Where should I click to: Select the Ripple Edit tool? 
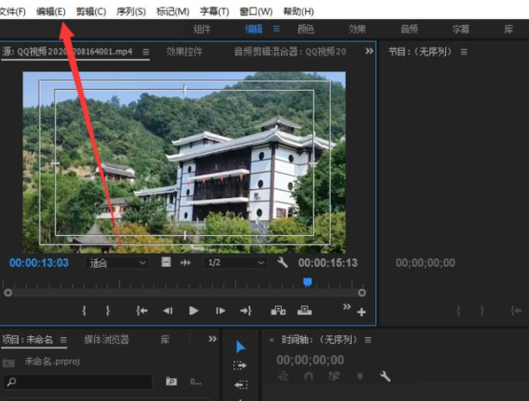tap(241, 385)
